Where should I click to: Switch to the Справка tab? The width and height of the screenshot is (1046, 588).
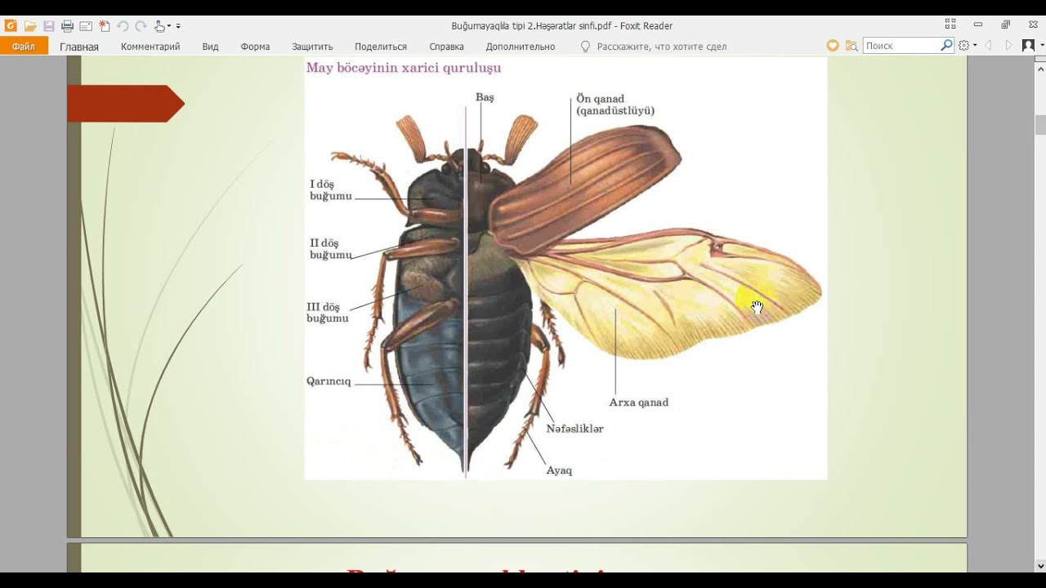click(x=446, y=47)
